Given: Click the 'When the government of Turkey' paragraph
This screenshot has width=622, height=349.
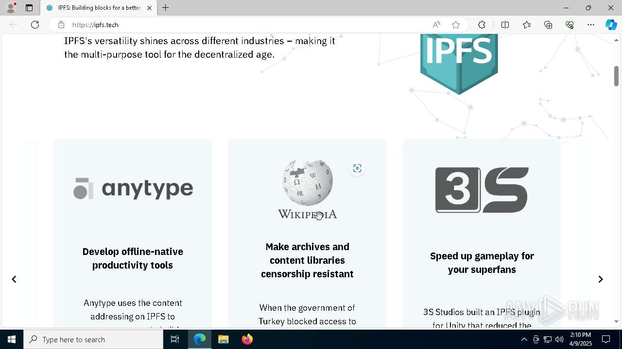Looking at the screenshot, I should (307, 314).
